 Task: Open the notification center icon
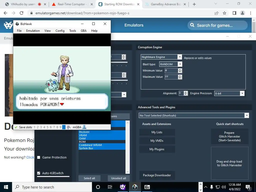(x=248, y=187)
